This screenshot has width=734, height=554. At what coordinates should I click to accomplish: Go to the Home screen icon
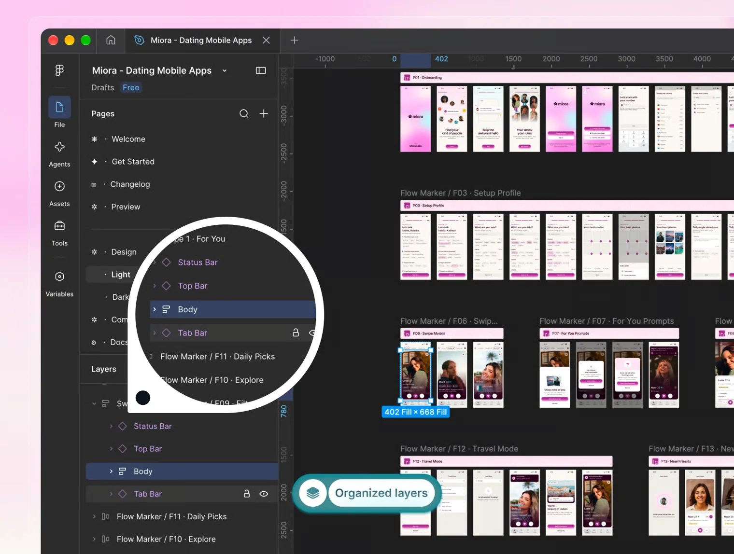click(x=111, y=40)
